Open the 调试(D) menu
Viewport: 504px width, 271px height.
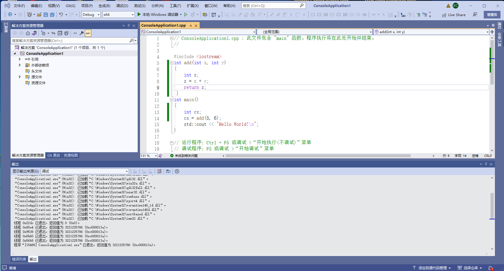click(122, 6)
